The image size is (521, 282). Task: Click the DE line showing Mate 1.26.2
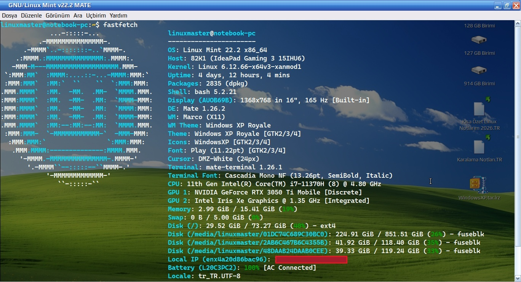pos(197,108)
